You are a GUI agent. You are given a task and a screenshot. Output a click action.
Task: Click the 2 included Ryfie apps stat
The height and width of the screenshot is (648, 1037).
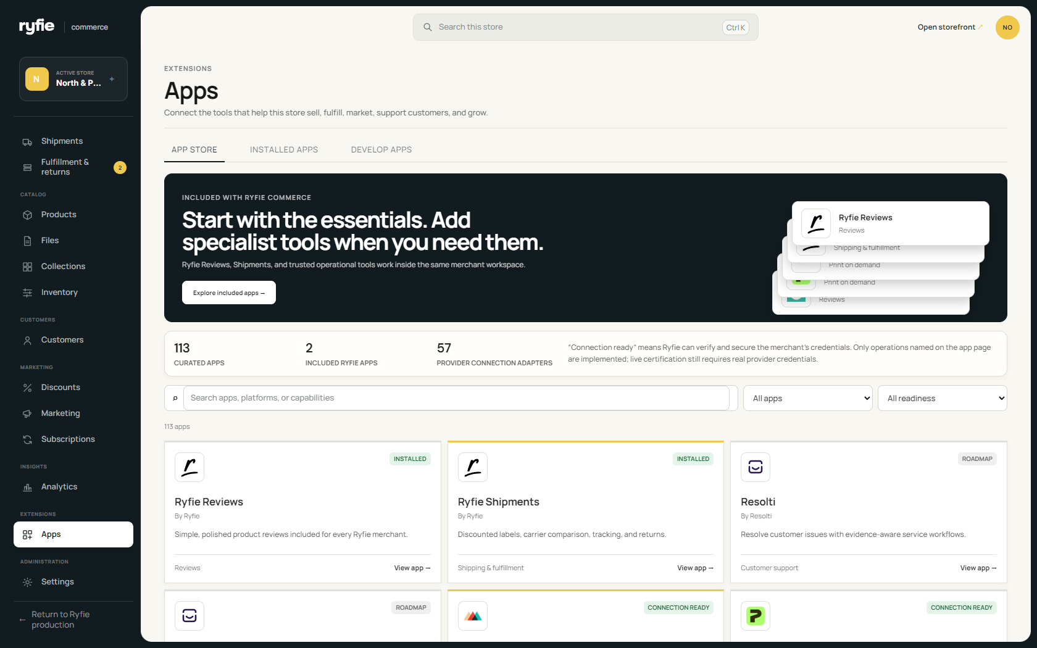[341, 354]
